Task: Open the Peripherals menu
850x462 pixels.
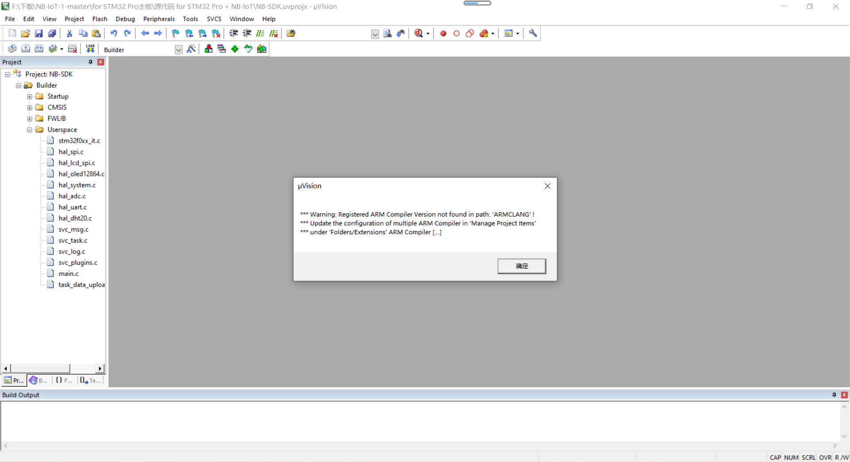Action: [x=159, y=19]
